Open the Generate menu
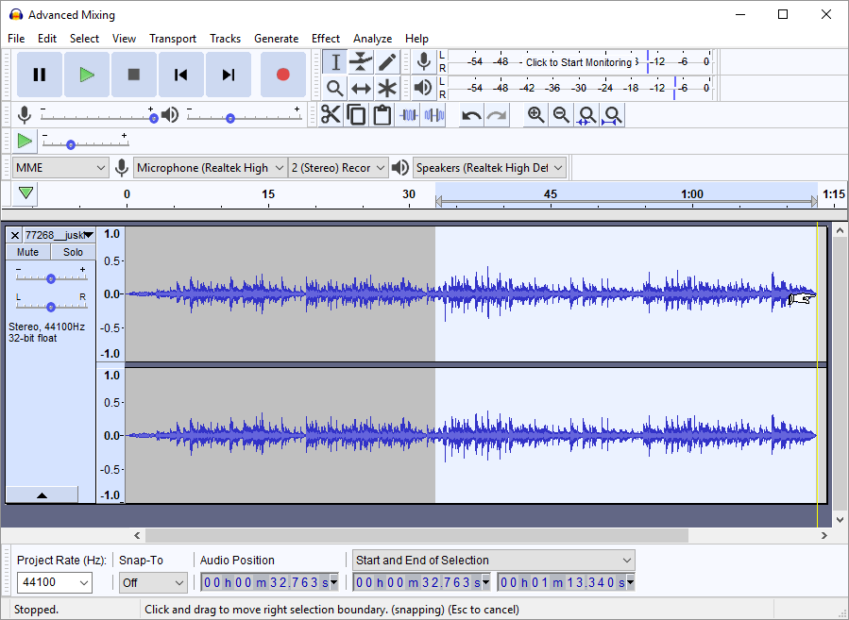 (x=274, y=39)
